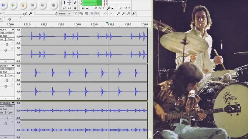This screenshot has height=139, width=248.
Task: Click the speaker output meter icon
Action: 83,8
